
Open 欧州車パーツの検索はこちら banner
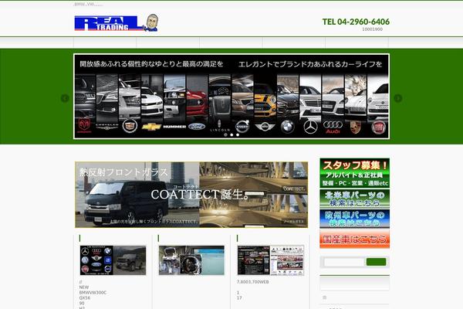[355, 219]
